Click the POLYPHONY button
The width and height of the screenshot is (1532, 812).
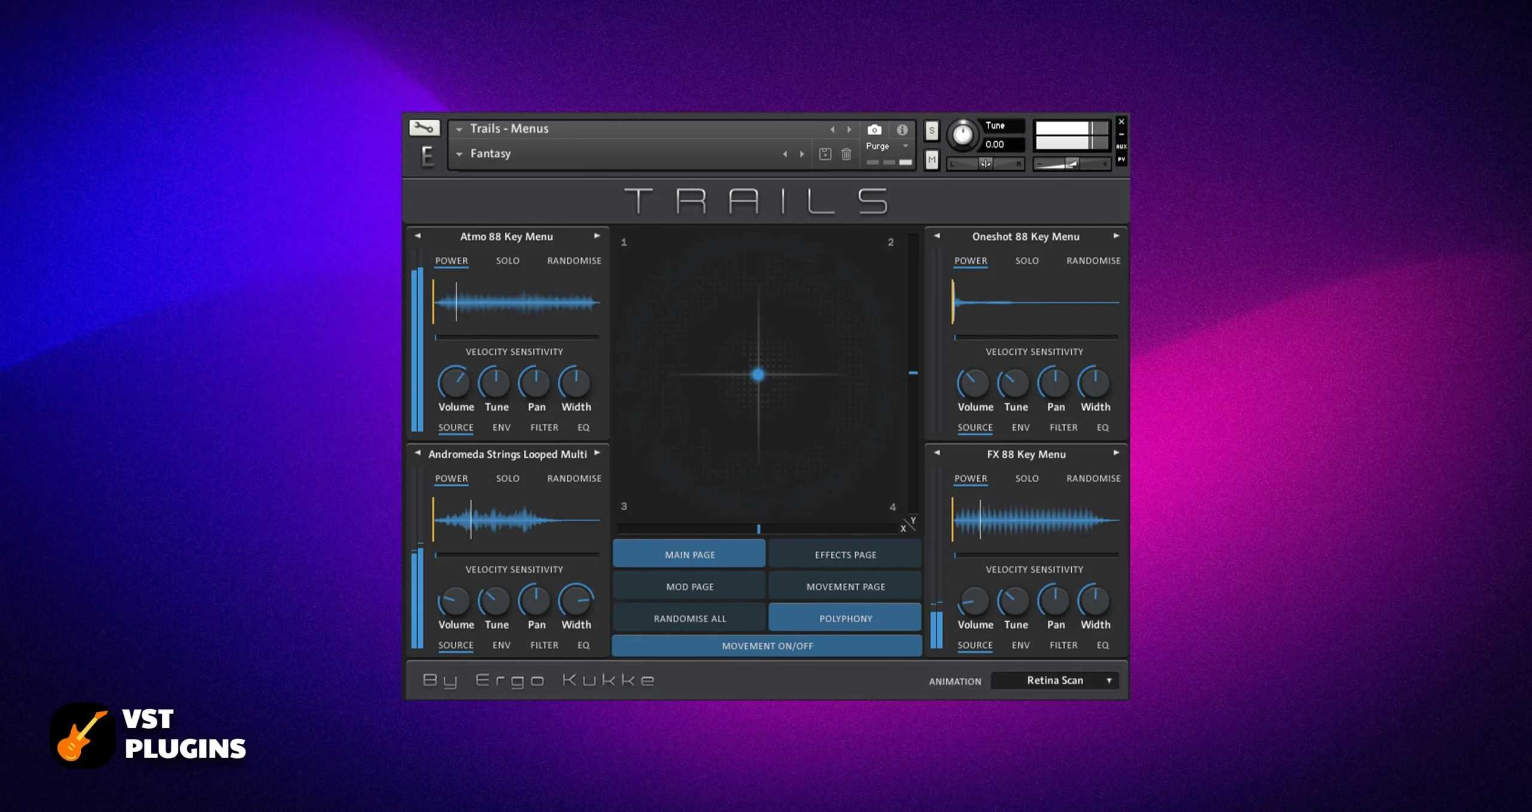click(845, 618)
